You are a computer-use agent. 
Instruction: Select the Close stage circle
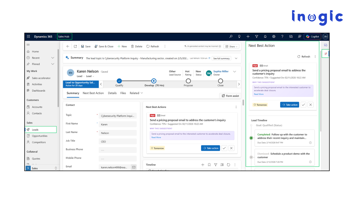pos(220,81)
